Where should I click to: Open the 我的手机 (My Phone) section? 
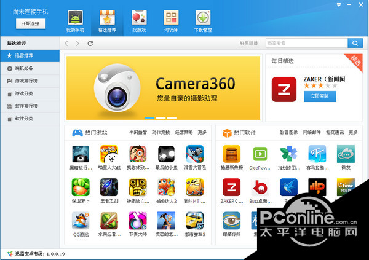(x=75, y=21)
